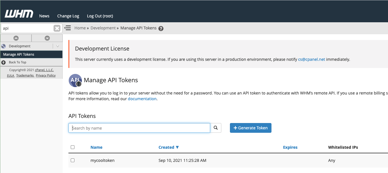The image size is (388, 173).
Task: Open the cPanel, L.L.C. link
Action: 44,70
